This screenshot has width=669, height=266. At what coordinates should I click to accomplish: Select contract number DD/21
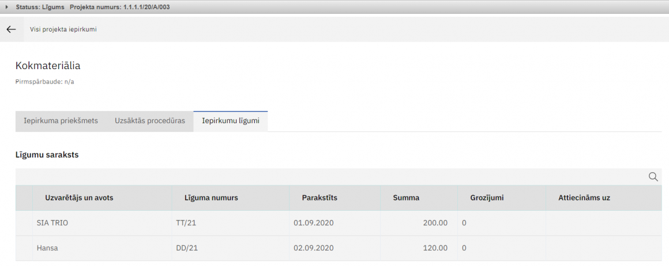point(187,248)
